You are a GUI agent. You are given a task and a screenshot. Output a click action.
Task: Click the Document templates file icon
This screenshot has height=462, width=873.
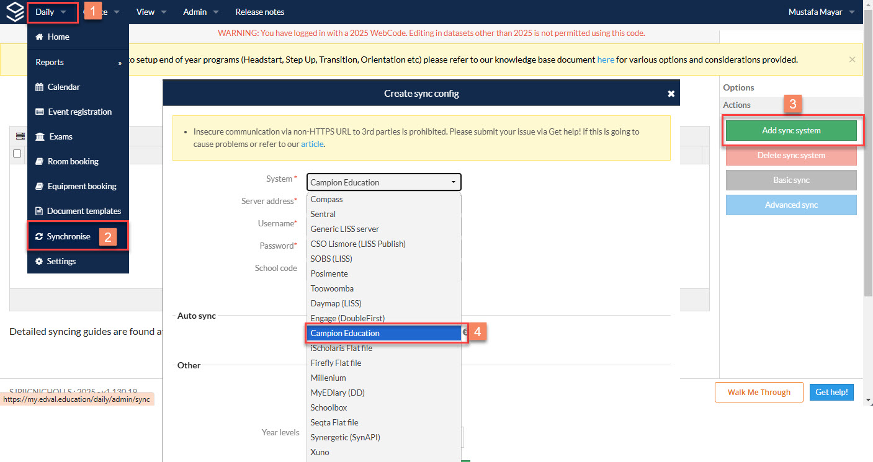(39, 211)
